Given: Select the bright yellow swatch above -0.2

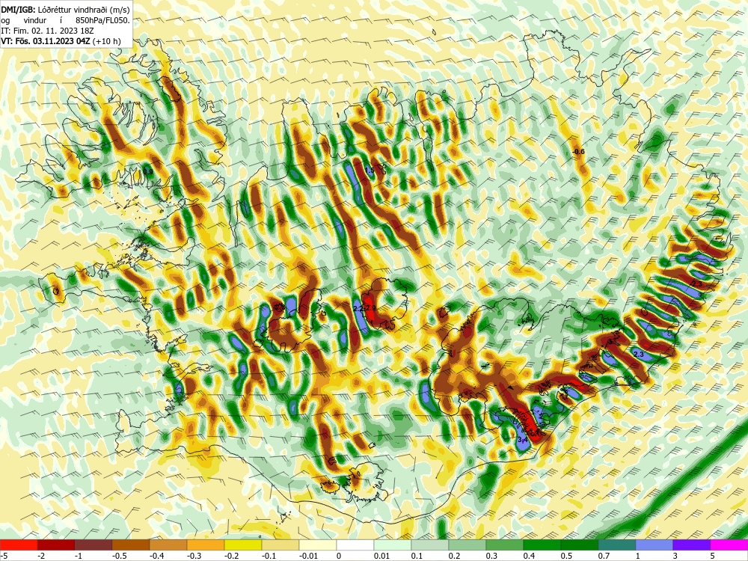Looking at the screenshot, I should tap(243, 545).
